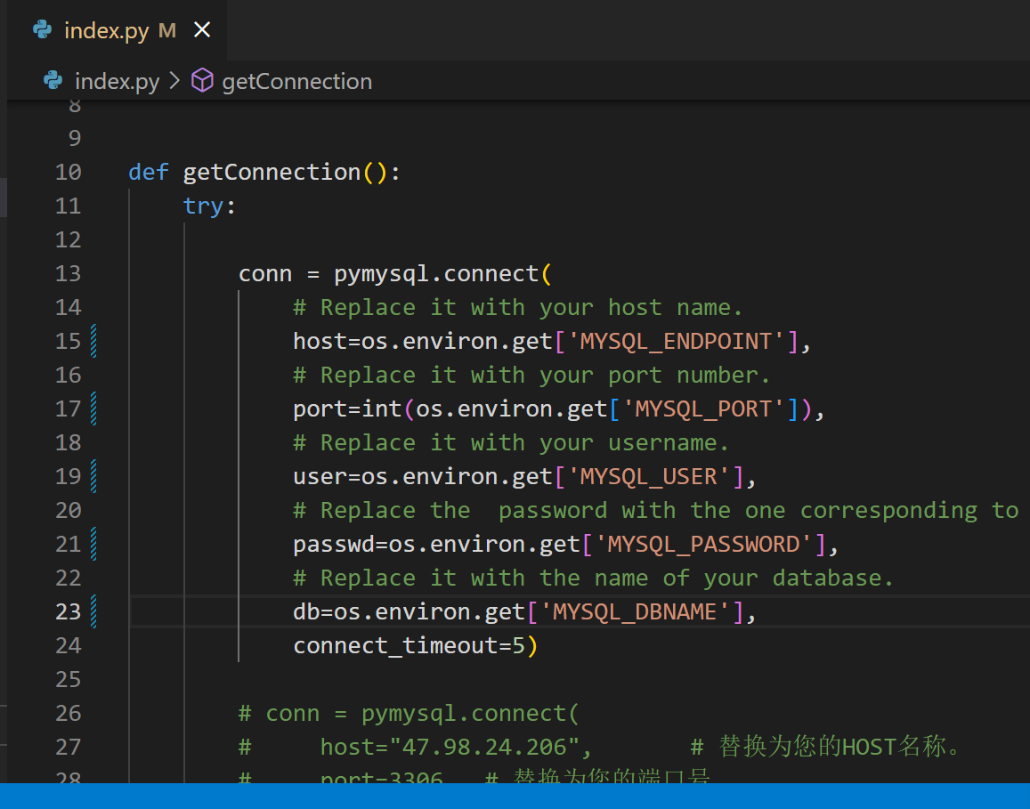Click the password comment on line 20
This screenshot has height=809, width=1030.
coord(655,510)
